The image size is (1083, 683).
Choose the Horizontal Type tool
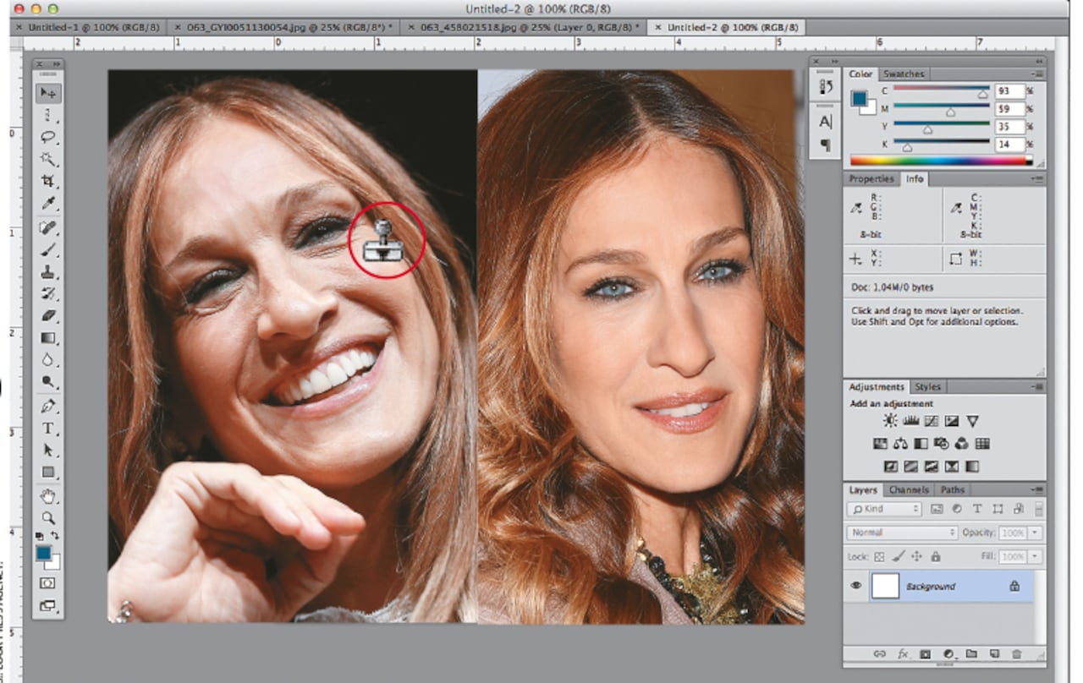[x=48, y=428]
